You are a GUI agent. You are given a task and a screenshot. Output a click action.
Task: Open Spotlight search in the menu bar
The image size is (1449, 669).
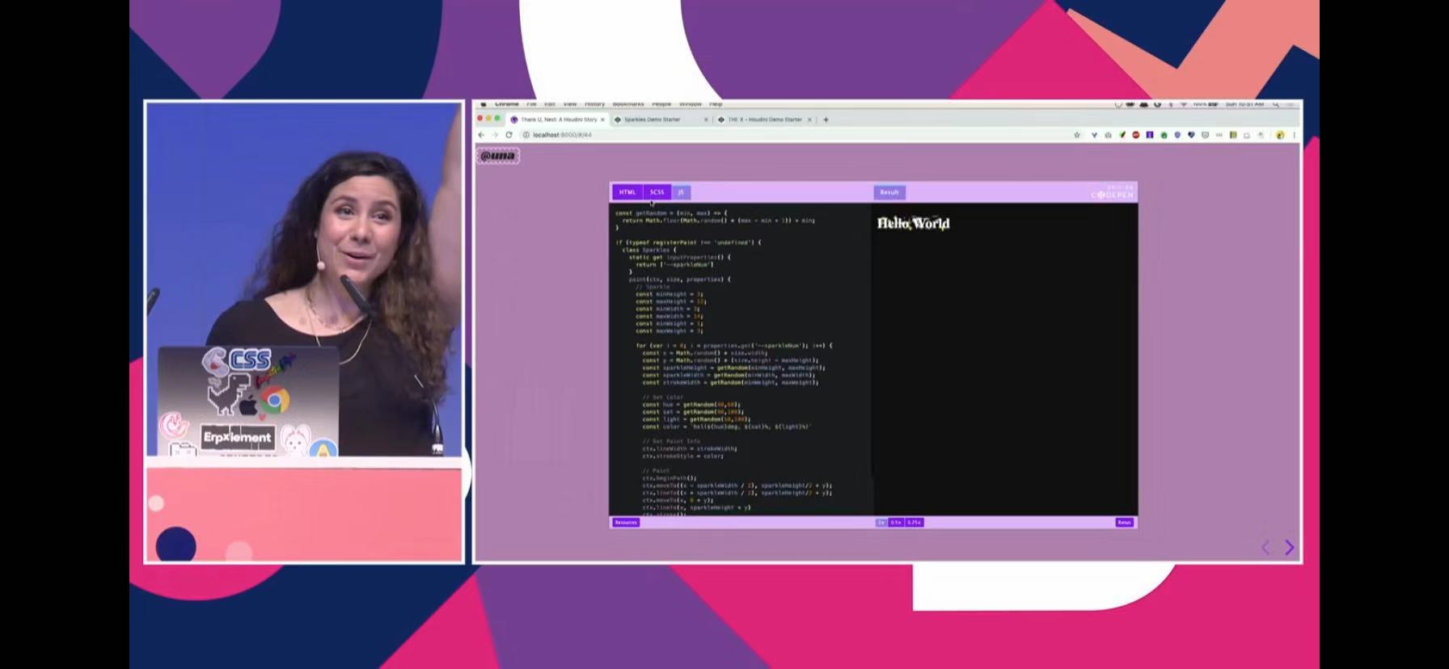point(1277,105)
